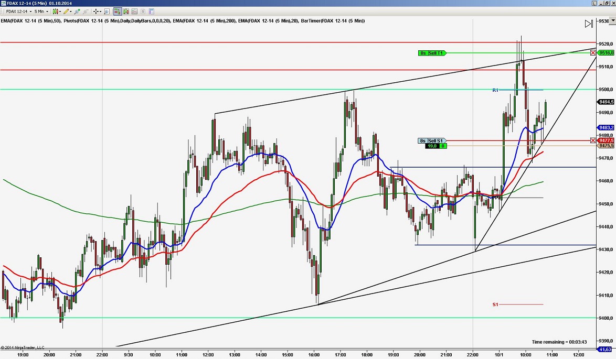Expand the drawing tools arrow beside the pencil
Viewport: 616px width, 359px height.
70,11
